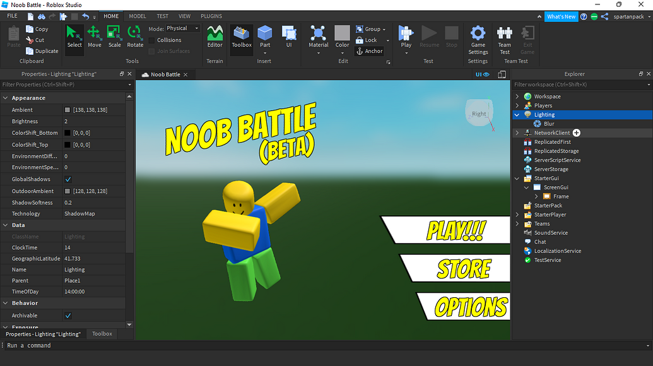This screenshot has height=366, width=653.
Task: Click the share icon near username
Action: (x=604, y=16)
